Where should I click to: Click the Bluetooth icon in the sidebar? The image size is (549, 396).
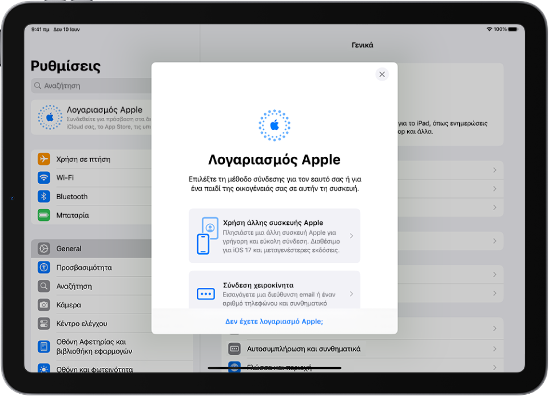pyautogui.click(x=44, y=196)
